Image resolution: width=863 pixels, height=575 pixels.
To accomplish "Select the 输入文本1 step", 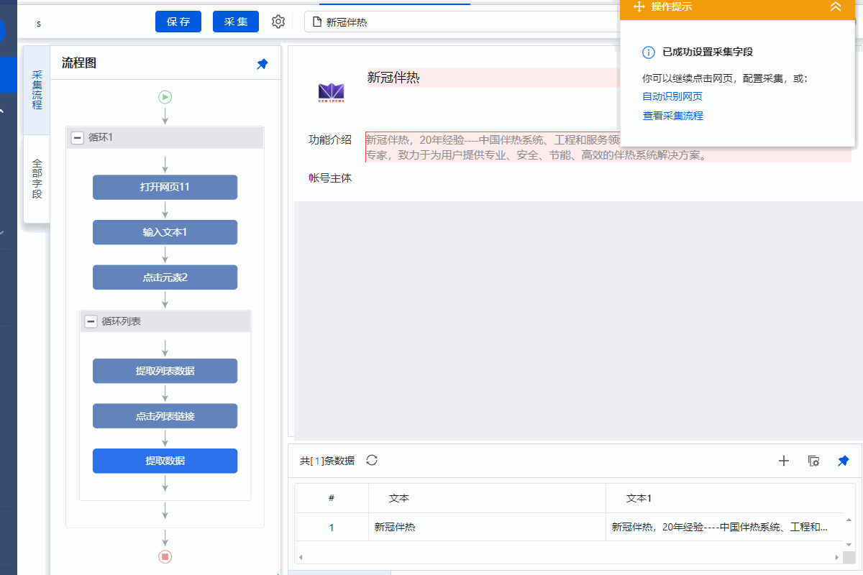I will [165, 232].
